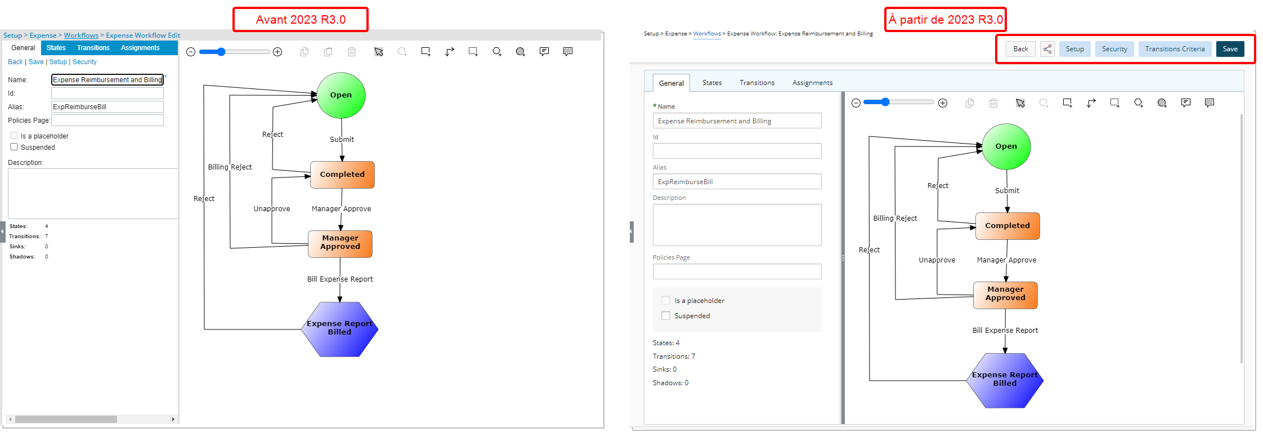Screen dimensions: 1263x437
Task: Click dark Save button in new layout
Action: pos(1230,49)
